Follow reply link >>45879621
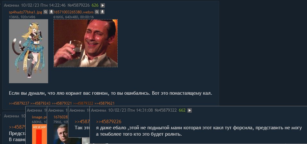 [x=104, y=103]
